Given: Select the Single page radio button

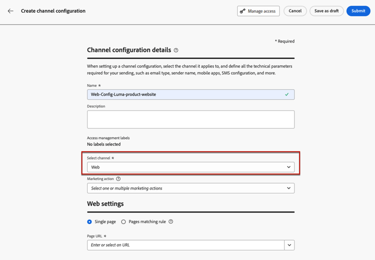Looking at the screenshot, I should tap(89, 222).
